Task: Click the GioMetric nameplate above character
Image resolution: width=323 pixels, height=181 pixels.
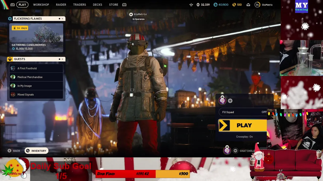Action: click(140, 14)
